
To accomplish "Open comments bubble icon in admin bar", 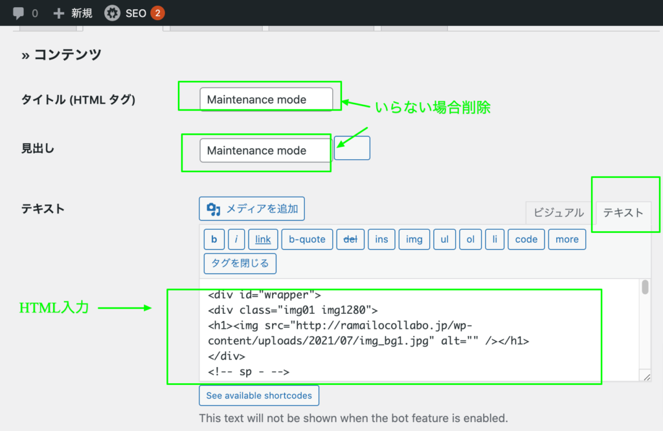I will point(18,13).
